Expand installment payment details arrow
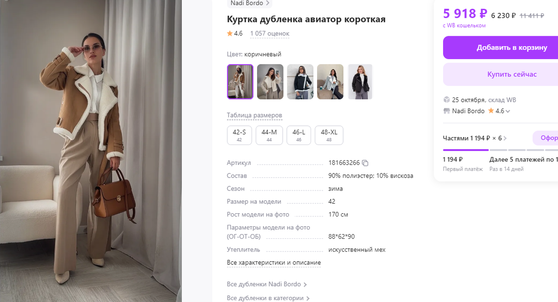This screenshot has height=302, width=558. 505,138
